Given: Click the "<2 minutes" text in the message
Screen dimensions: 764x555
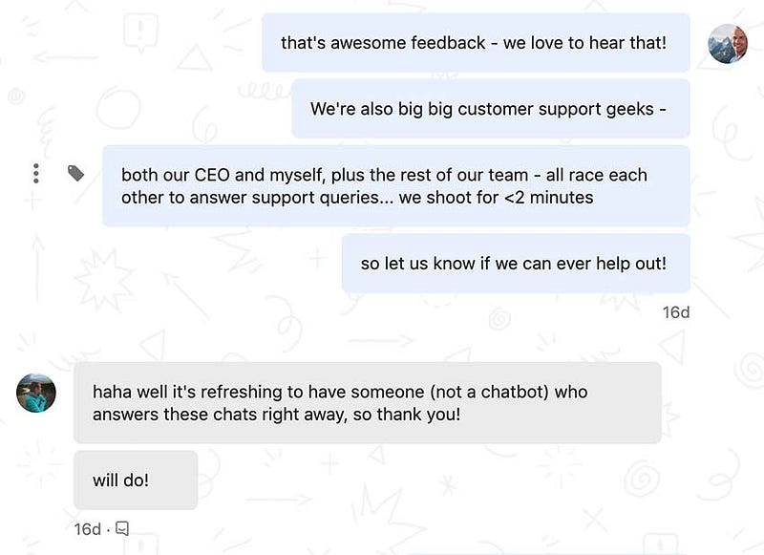Looking at the screenshot, I should [551, 198].
